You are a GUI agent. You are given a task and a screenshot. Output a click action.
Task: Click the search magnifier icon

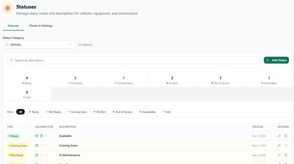click(11, 60)
